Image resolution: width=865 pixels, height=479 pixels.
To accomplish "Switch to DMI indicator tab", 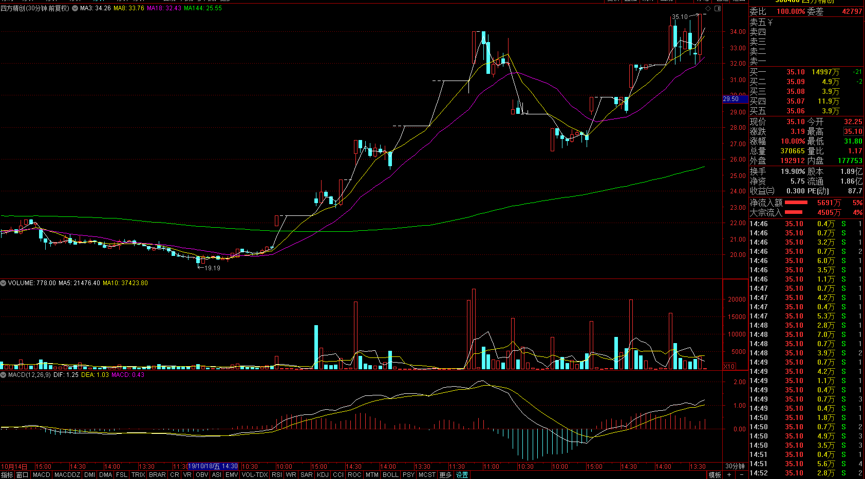I will coord(90,475).
